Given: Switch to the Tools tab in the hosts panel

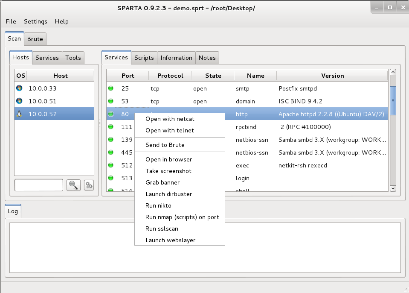Looking at the screenshot, I should coord(73,58).
